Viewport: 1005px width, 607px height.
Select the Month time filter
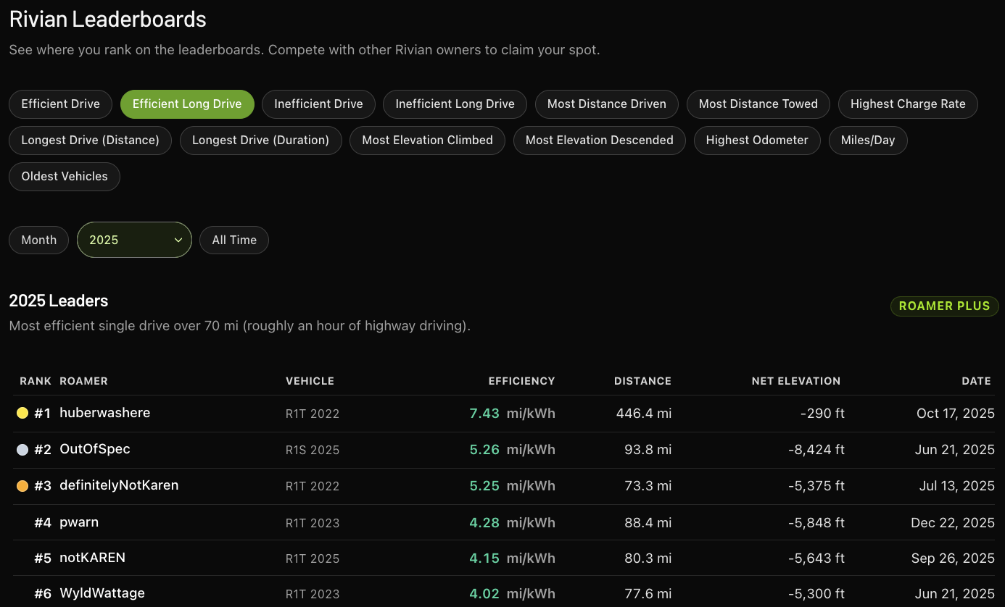[x=39, y=240]
